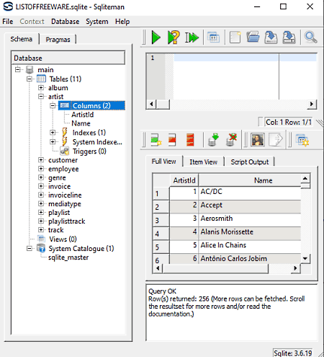Open the System menu

(97, 22)
